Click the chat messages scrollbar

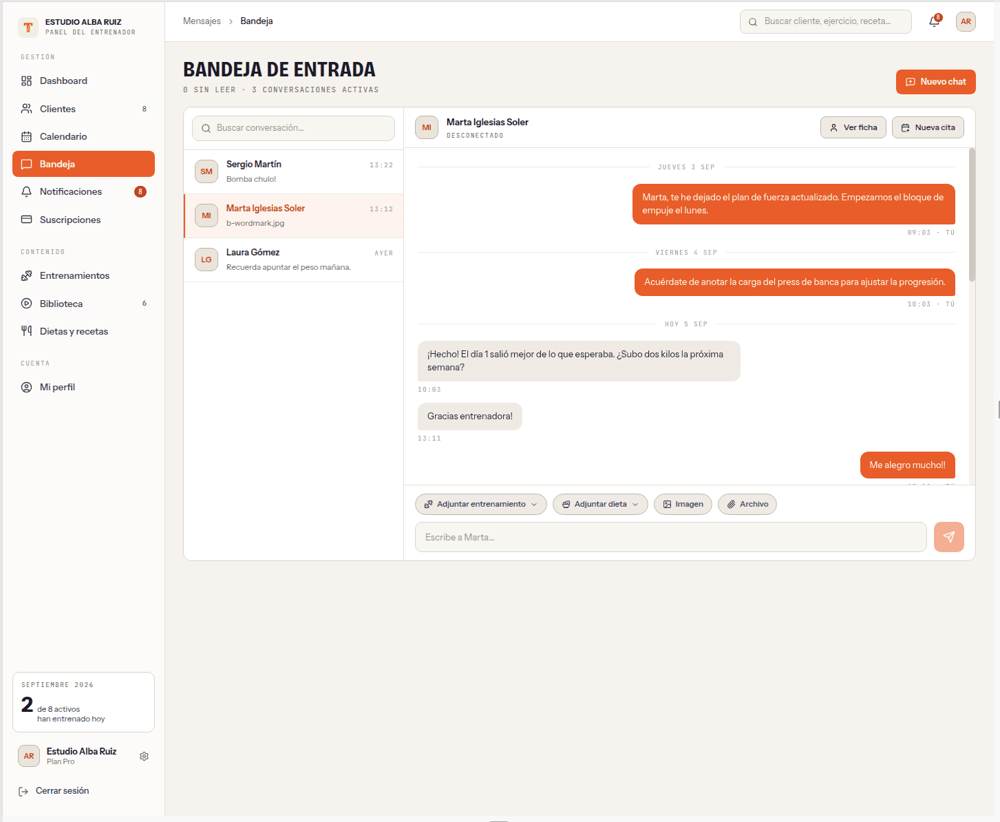[x=972, y=215]
